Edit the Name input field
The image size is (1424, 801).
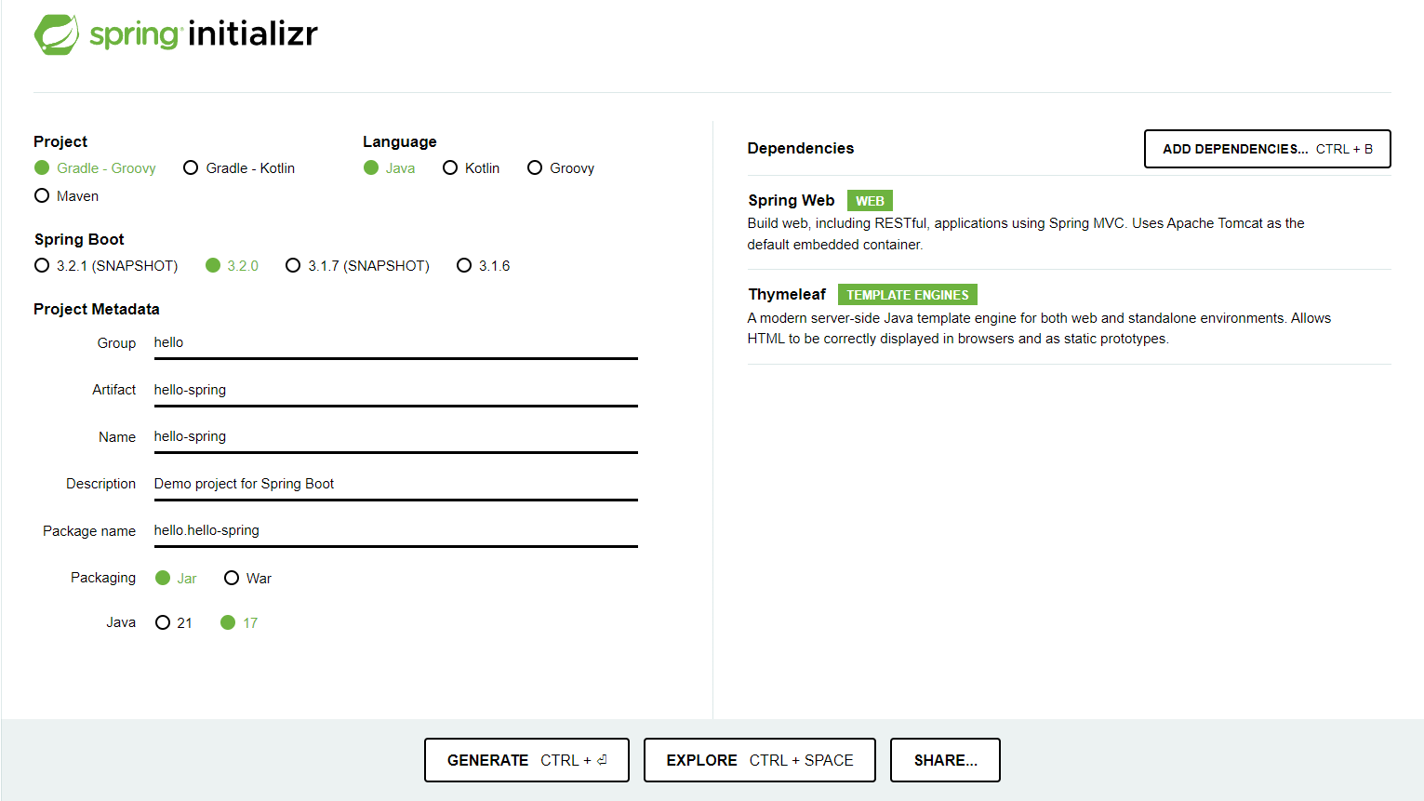click(395, 437)
